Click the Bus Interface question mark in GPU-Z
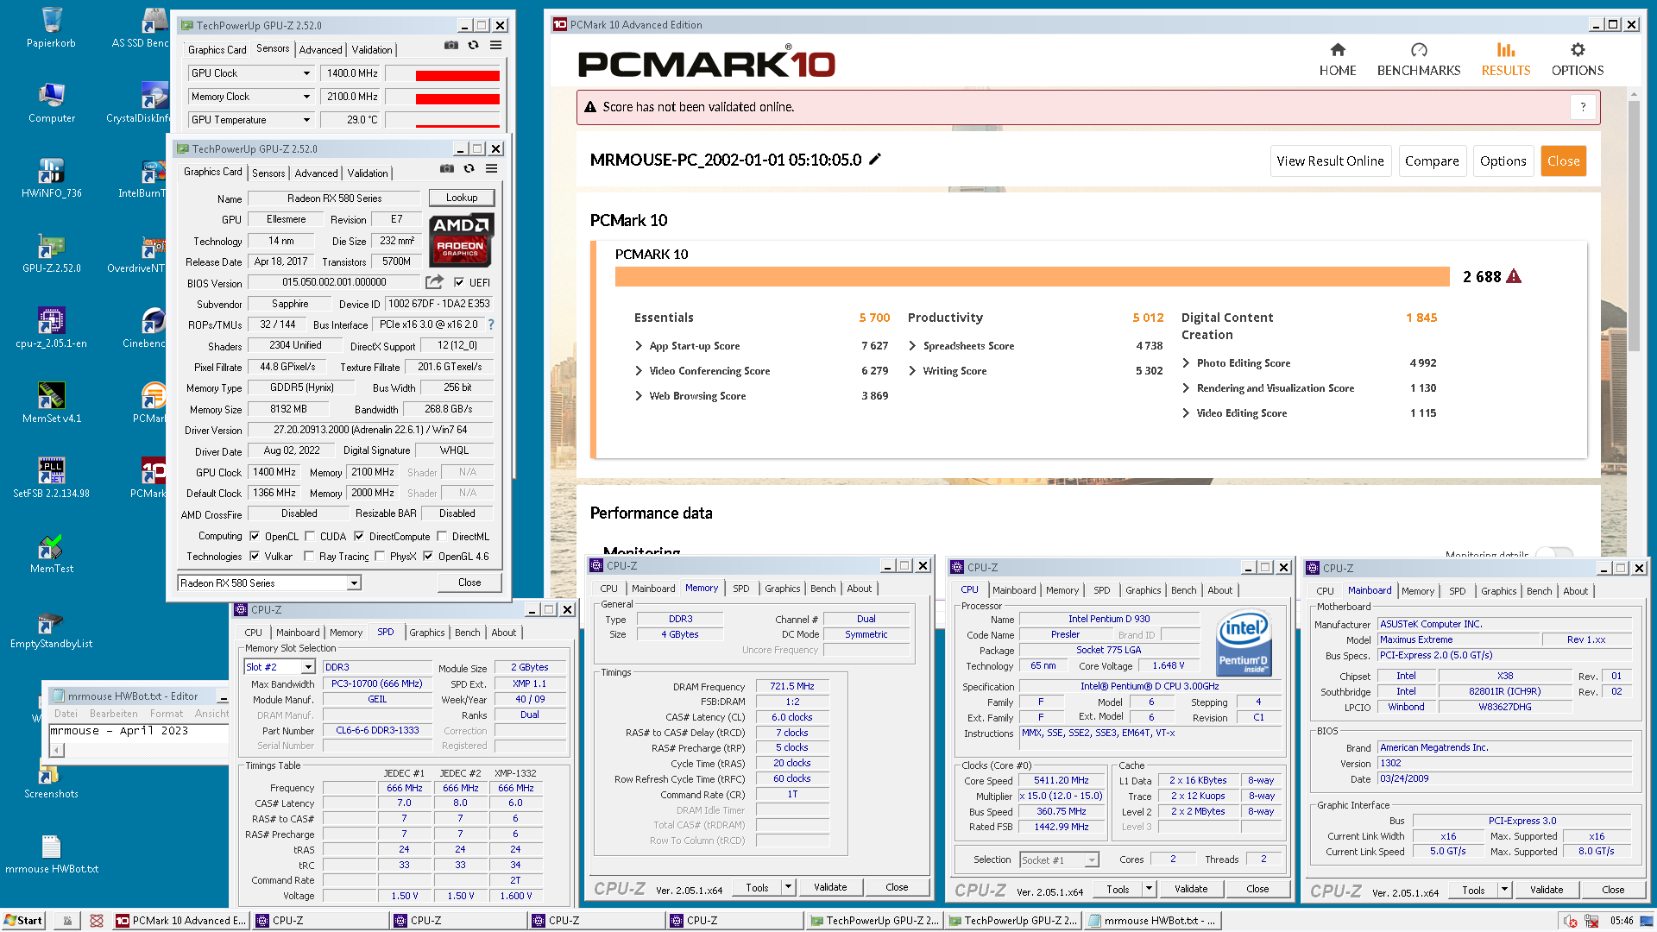The height and width of the screenshot is (932, 1657). point(491,324)
